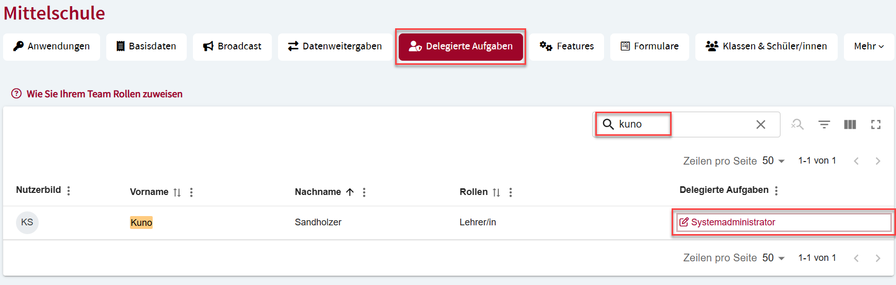Toggle fullscreen table view

(875, 124)
